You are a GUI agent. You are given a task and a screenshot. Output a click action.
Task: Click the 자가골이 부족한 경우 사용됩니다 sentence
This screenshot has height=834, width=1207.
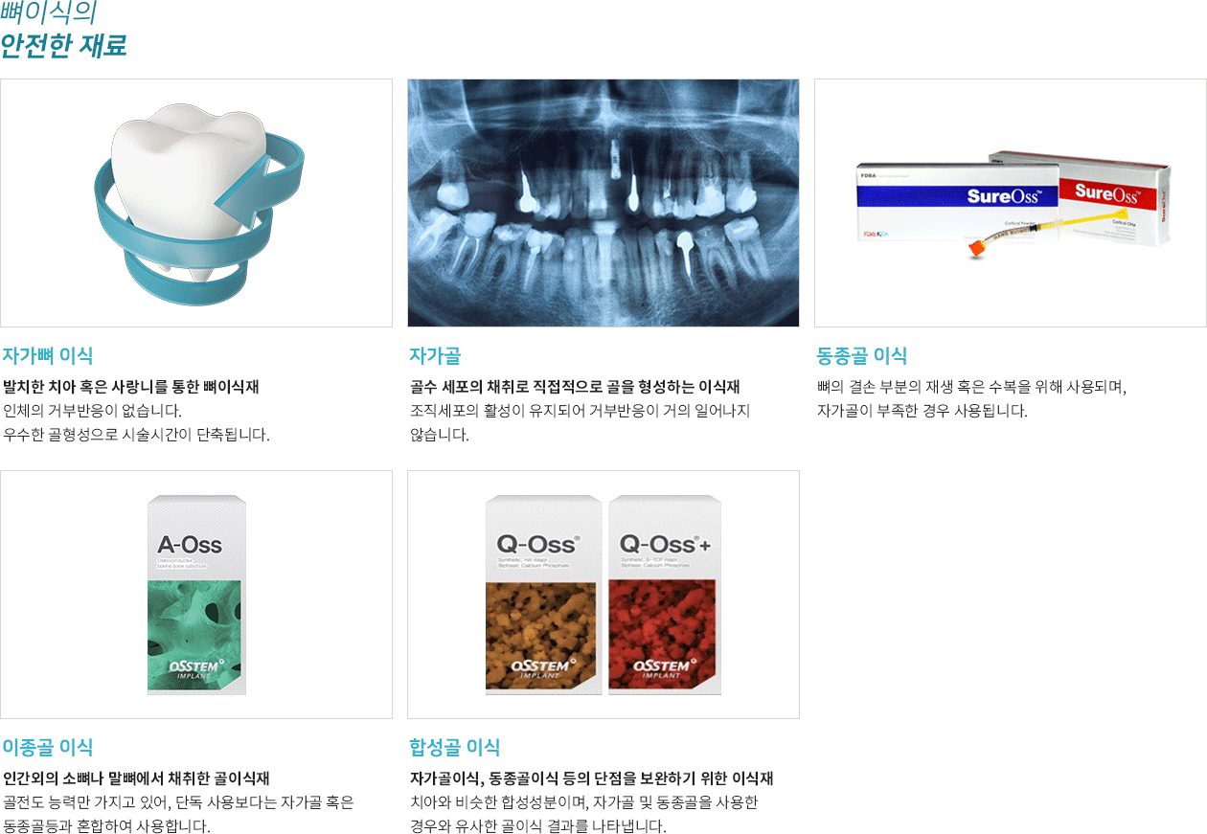(922, 412)
